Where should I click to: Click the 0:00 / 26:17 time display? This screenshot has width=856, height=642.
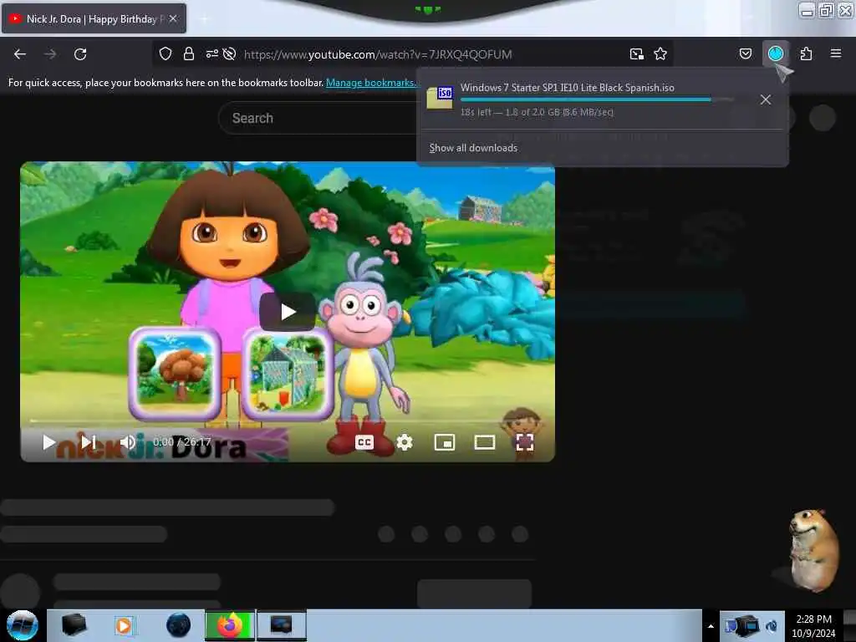pos(181,441)
